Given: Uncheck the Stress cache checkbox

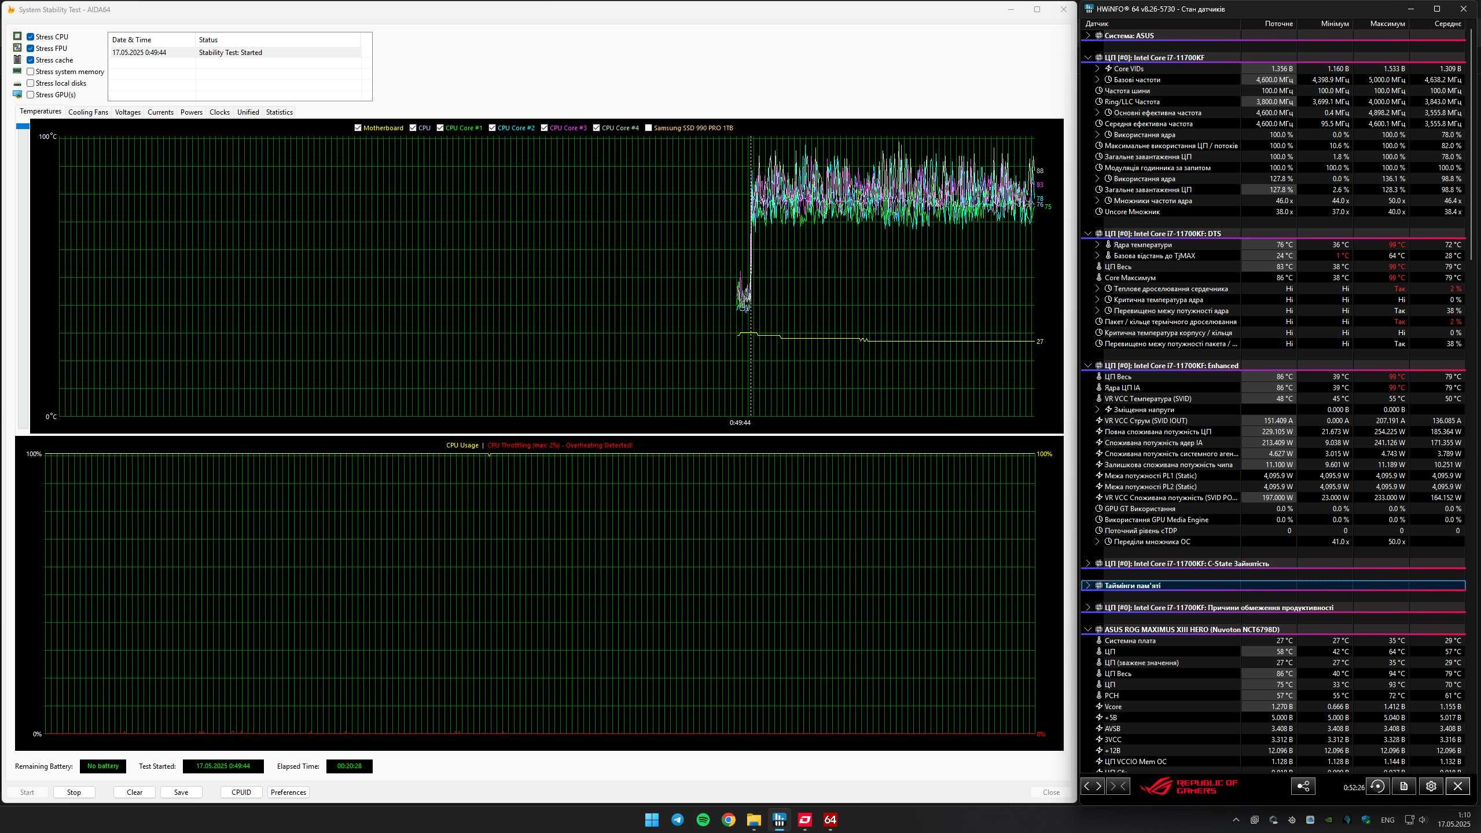Looking at the screenshot, I should (x=30, y=60).
